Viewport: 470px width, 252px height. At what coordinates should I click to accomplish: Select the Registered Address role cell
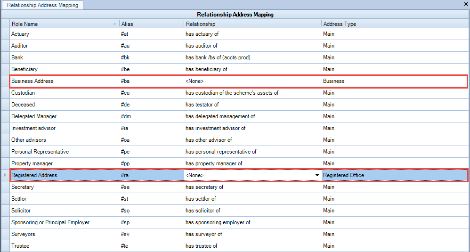[x=64, y=175]
